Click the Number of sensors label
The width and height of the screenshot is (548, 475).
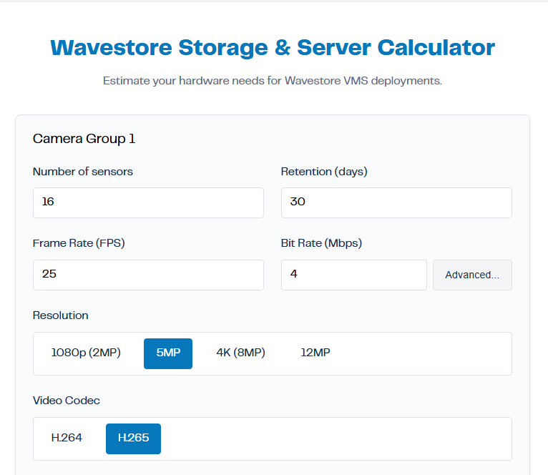[83, 172]
